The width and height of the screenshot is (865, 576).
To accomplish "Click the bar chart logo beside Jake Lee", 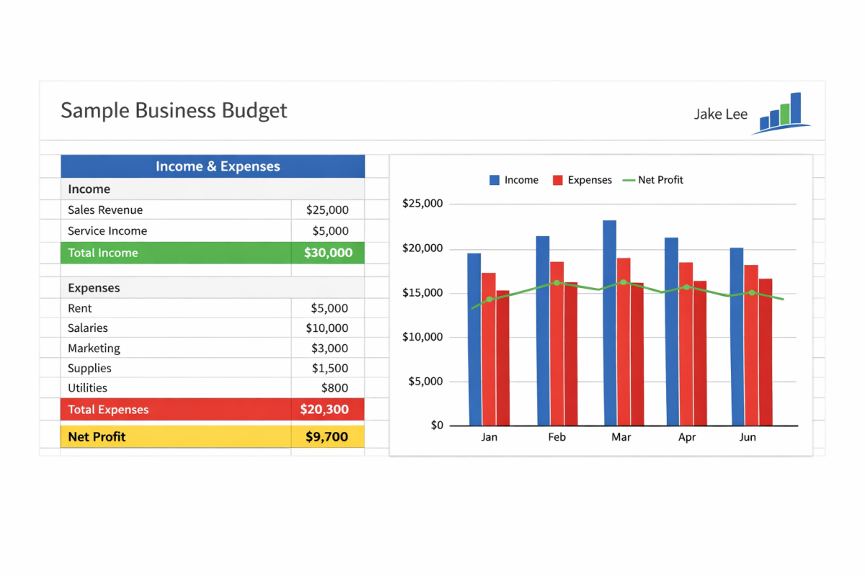I will pos(784,114).
